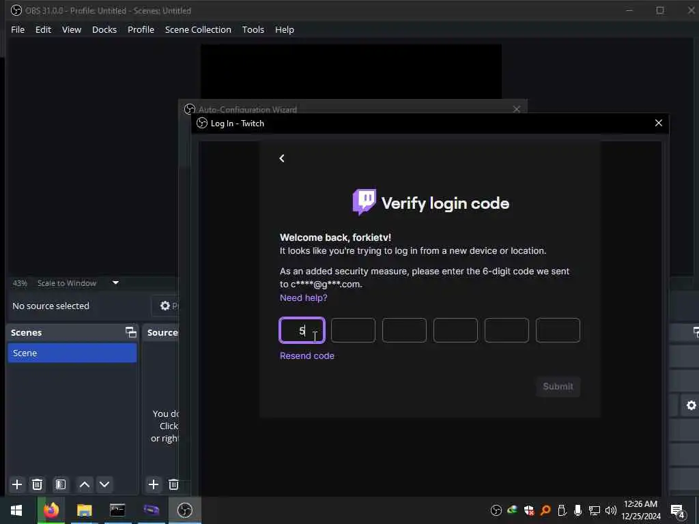Pop out the Scenes dock icon

130,332
